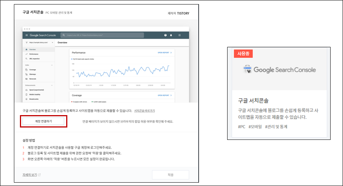Select Coverage in the preview sidebar

pyautogui.click(x=32, y=70)
